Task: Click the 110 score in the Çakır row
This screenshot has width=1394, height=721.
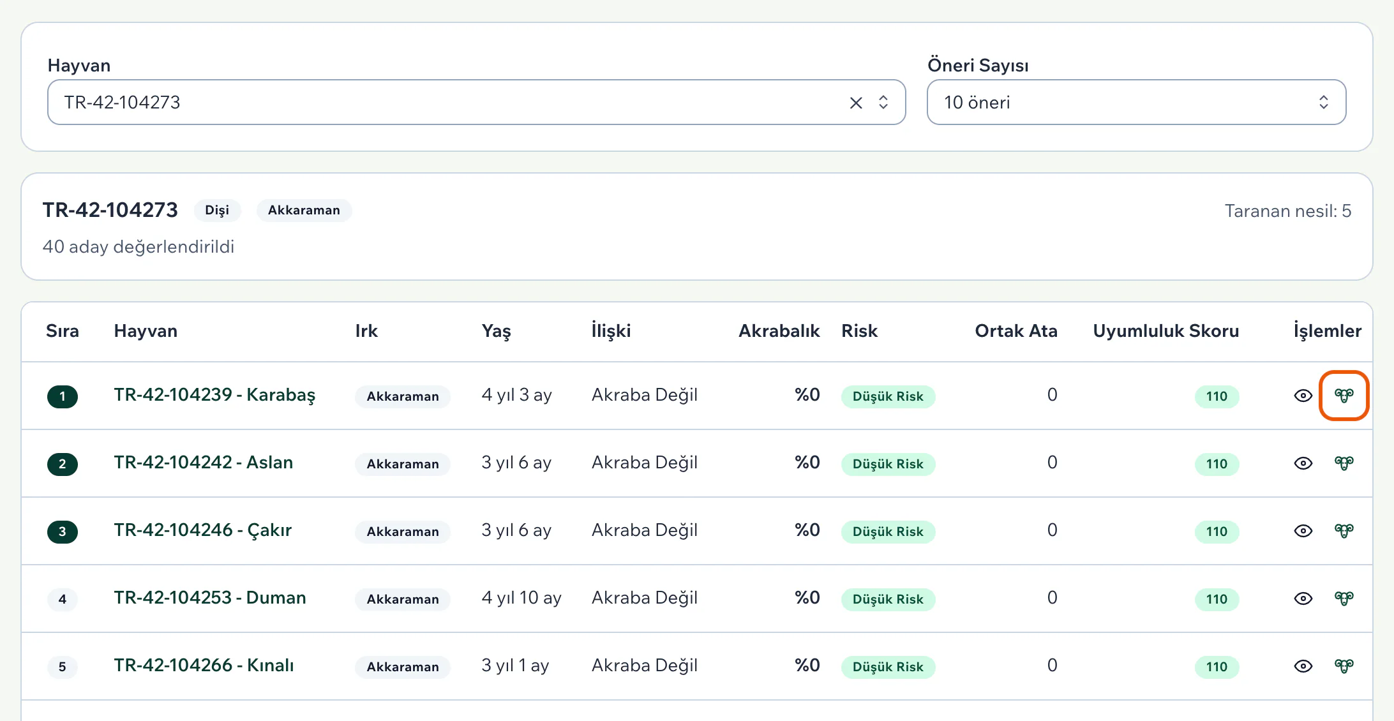Action: coord(1217,531)
